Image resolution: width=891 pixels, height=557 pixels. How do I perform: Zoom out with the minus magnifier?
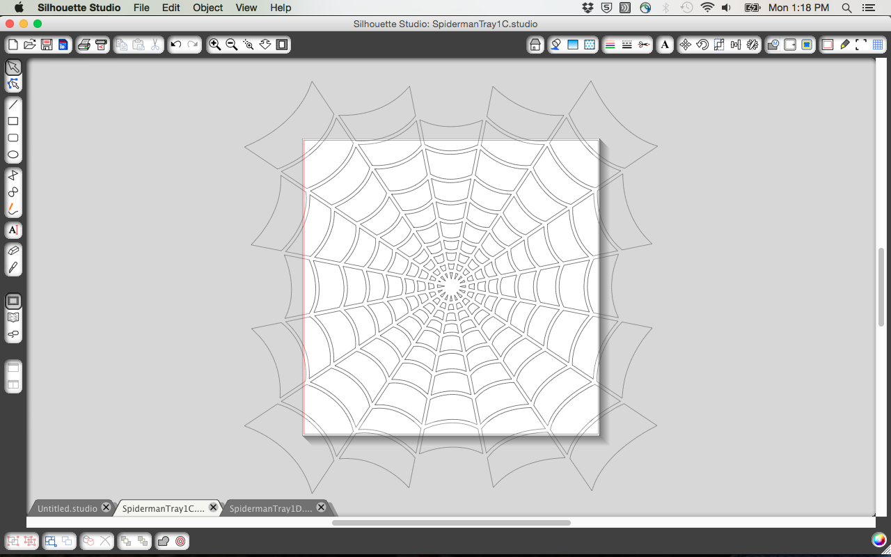232,45
